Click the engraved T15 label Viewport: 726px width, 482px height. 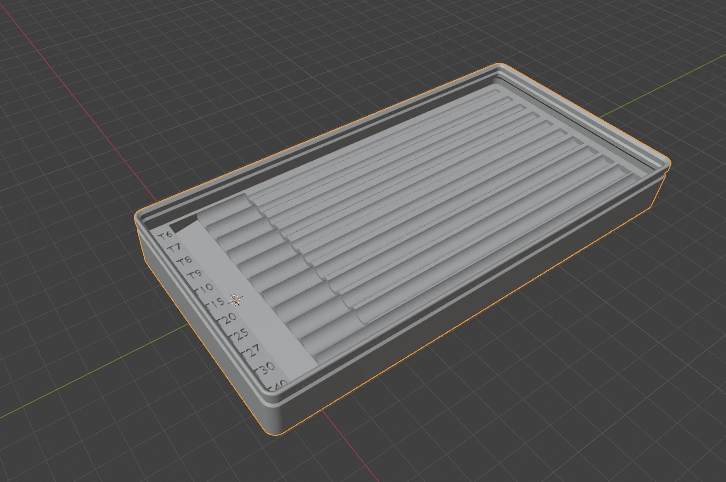215,302
